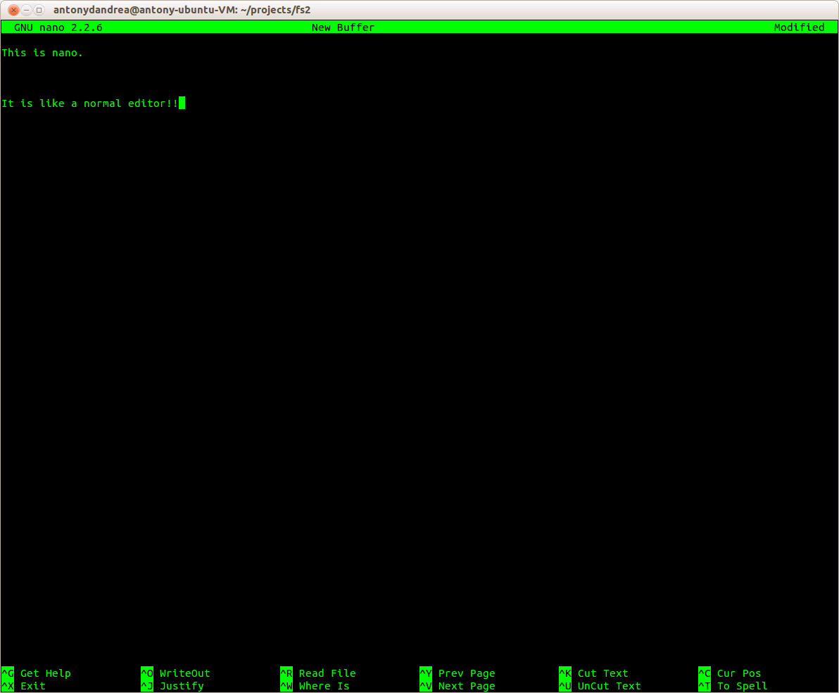Click the word 'editor!!' in the text

[152, 103]
